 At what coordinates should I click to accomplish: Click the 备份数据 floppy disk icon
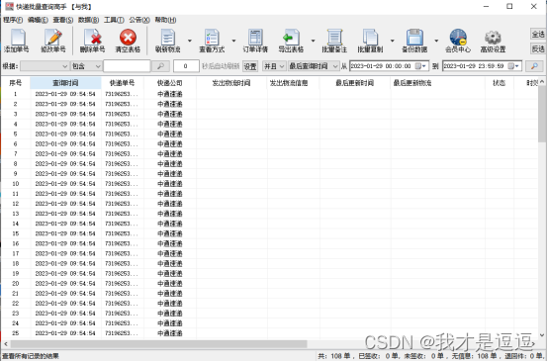coord(414,38)
